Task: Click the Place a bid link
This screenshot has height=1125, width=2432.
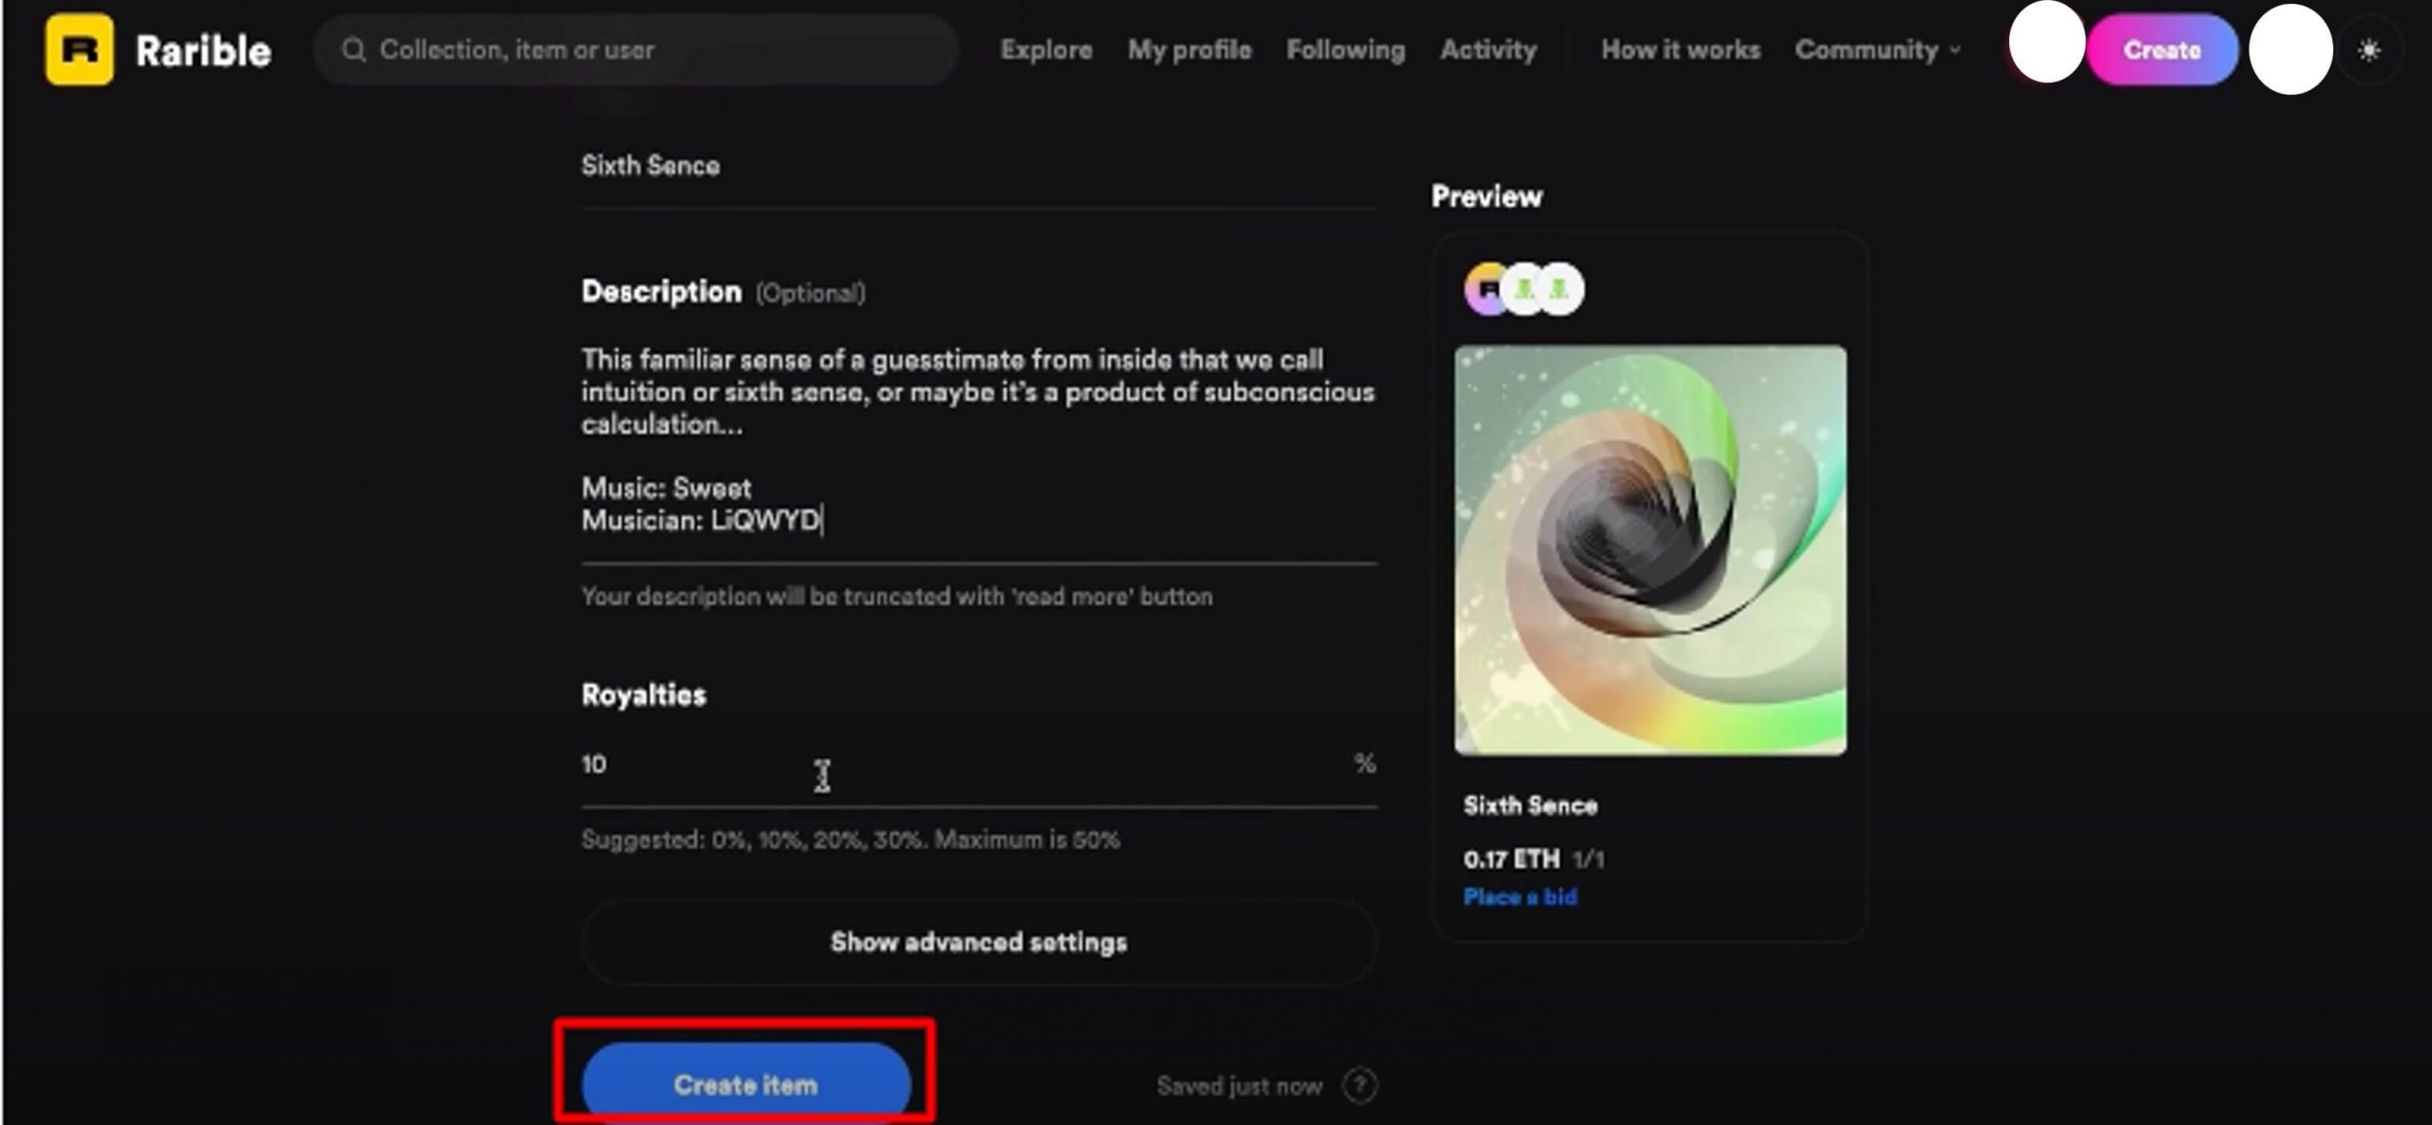Action: pyautogui.click(x=1520, y=897)
